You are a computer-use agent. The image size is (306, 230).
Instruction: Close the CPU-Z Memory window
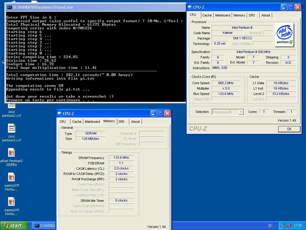click(x=167, y=114)
